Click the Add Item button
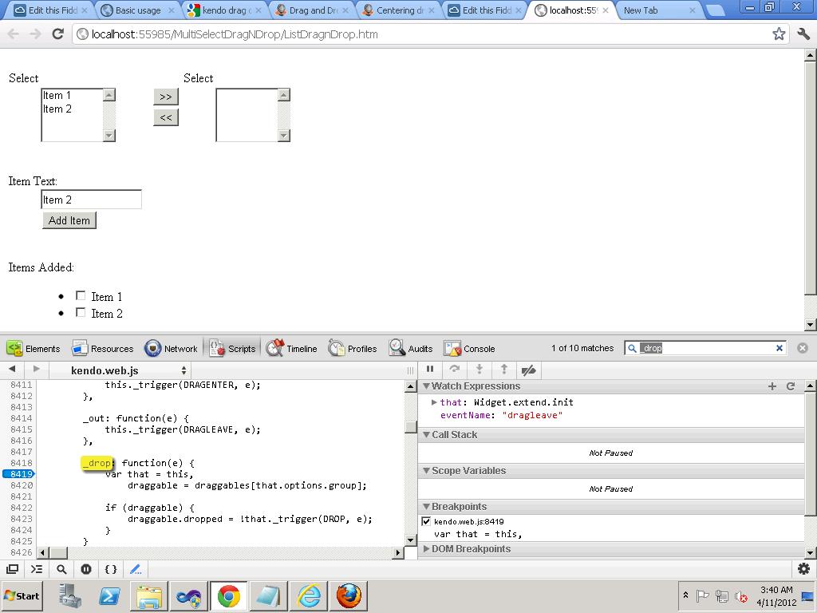This screenshot has height=613, width=817. click(x=69, y=220)
